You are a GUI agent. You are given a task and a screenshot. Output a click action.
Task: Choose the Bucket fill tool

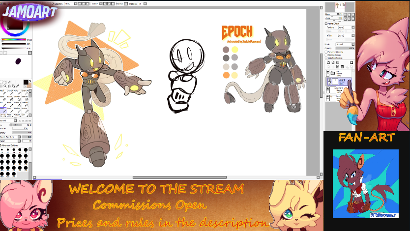pyautogui.click(x=10, y=98)
